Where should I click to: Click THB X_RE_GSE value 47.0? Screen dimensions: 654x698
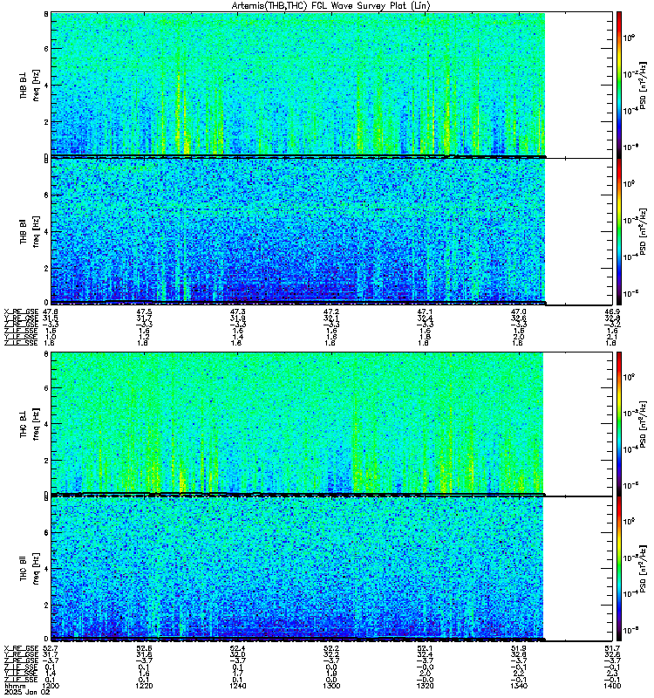pyautogui.click(x=519, y=311)
